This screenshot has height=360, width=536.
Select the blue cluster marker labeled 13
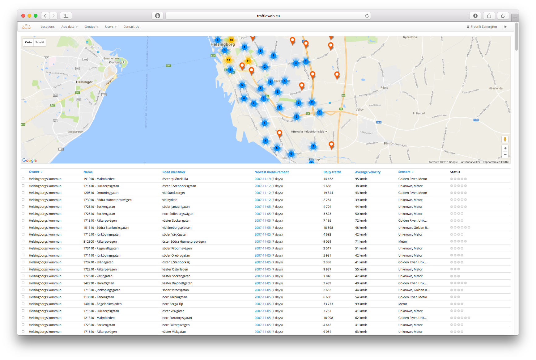228,61
